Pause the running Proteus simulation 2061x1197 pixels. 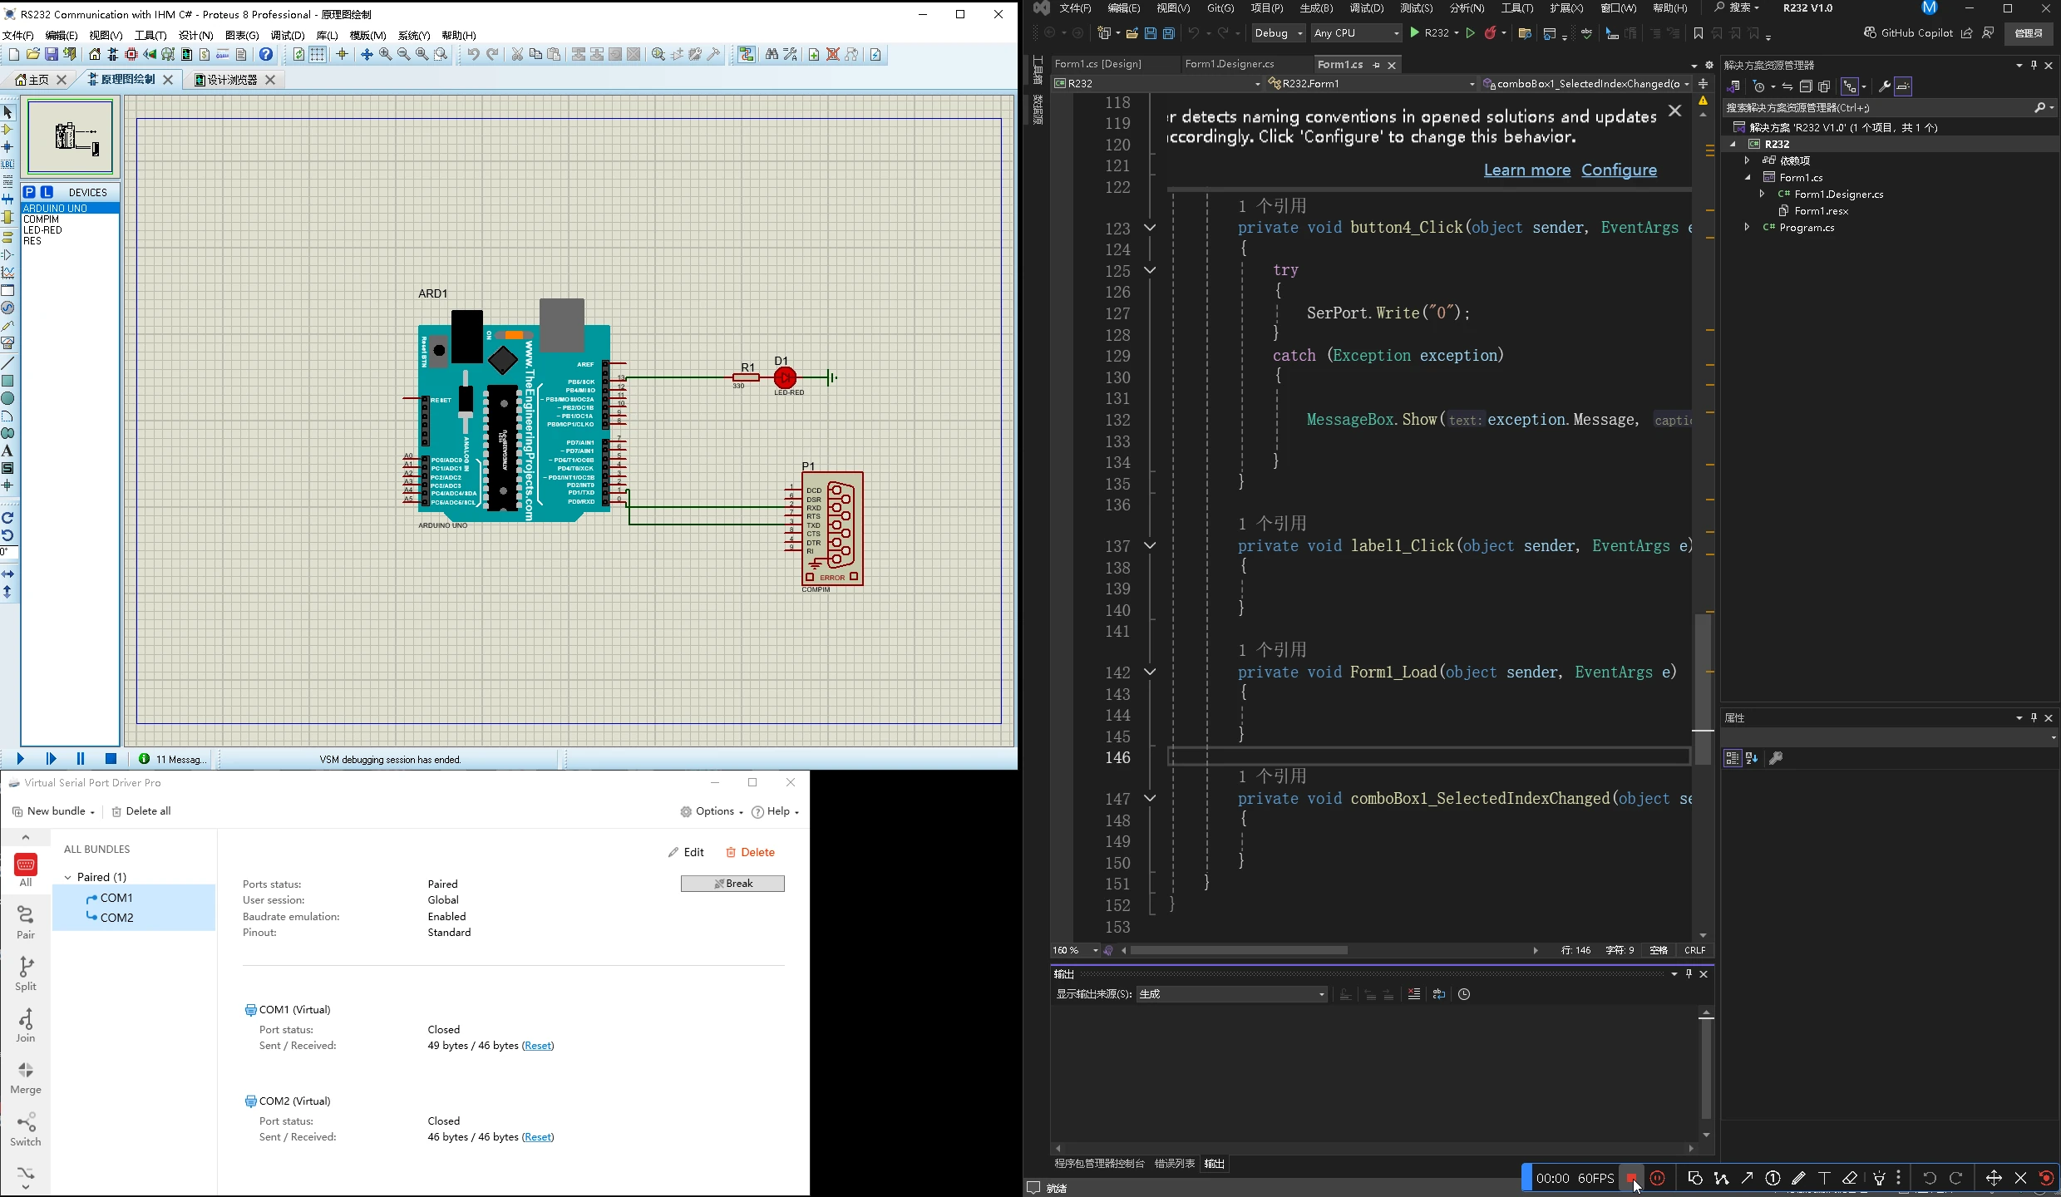[x=81, y=758]
